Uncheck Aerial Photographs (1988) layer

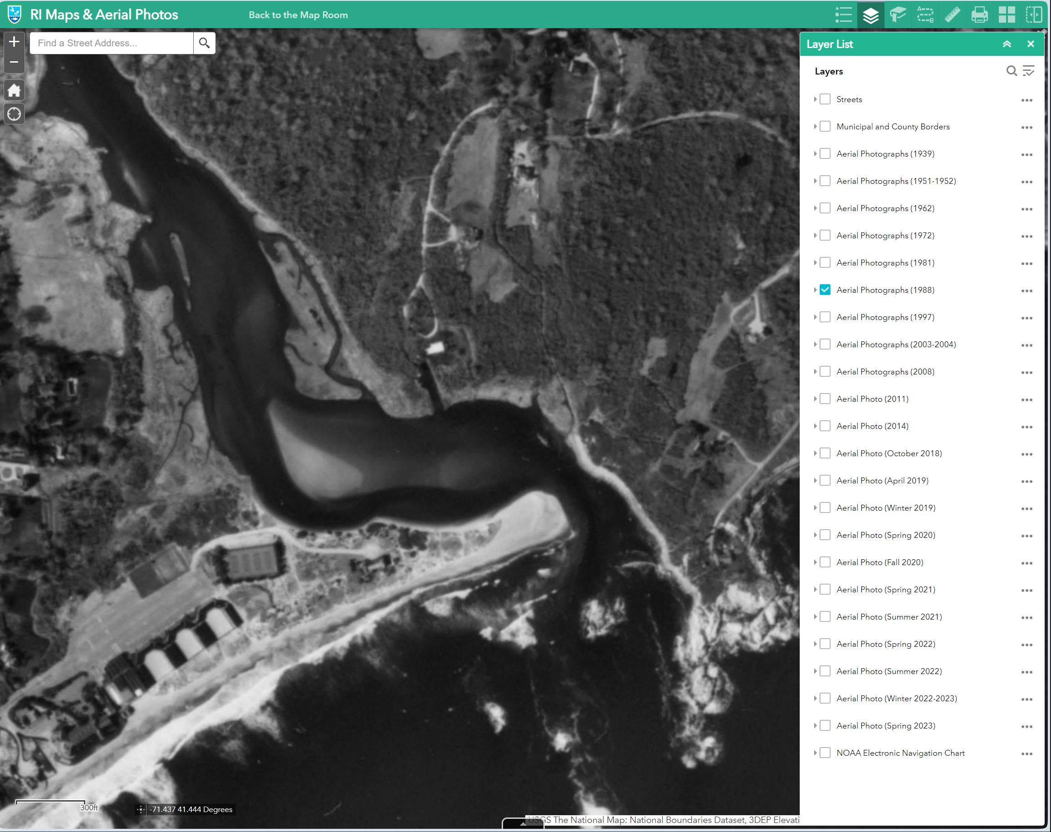825,290
